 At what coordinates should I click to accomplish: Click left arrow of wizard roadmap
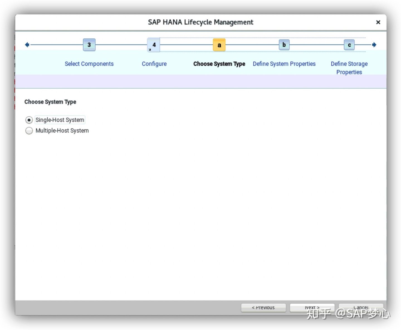27,44
